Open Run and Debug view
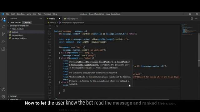Image resolution: width=200 pixels, height=112 pixels. tap(3, 42)
